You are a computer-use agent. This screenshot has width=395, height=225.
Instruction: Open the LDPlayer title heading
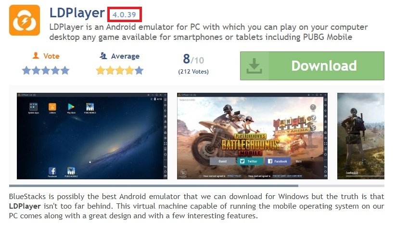(x=77, y=13)
